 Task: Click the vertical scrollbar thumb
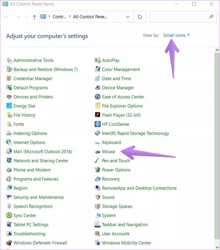click(x=217, y=146)
